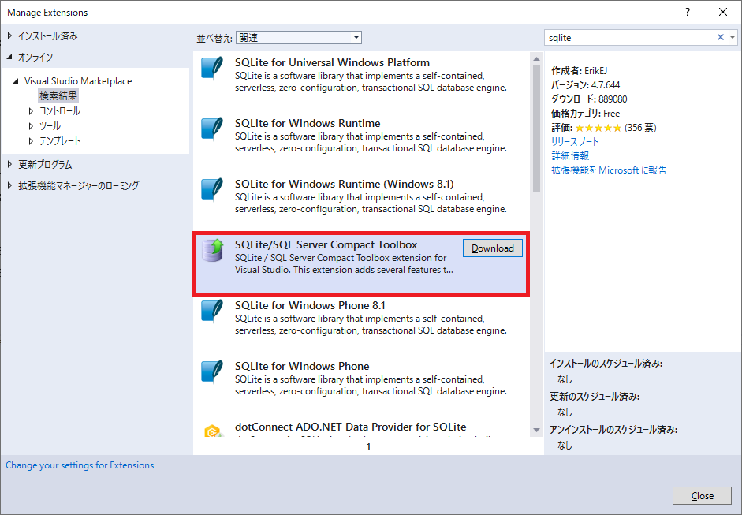742x515 pixels.
Task: Select the インストール済み category label
Action: pyautogui.click(x=48, y=35)
